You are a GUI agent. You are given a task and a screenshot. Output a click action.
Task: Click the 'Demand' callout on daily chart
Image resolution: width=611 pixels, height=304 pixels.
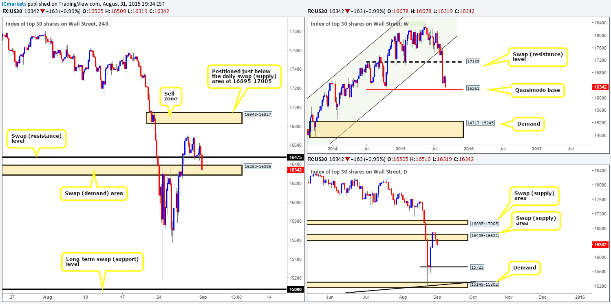point(525,267)
